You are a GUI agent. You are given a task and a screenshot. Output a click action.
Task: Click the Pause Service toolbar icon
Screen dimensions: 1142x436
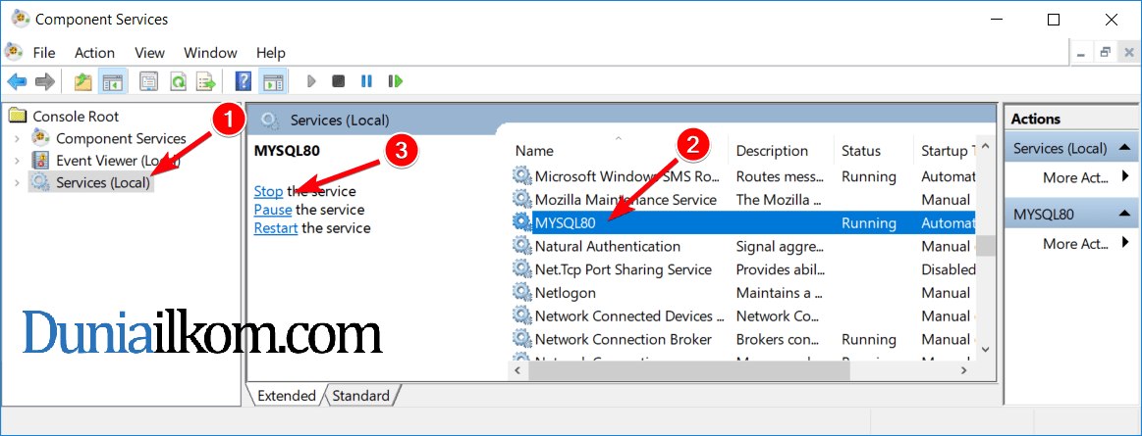[x=367, y=81]
